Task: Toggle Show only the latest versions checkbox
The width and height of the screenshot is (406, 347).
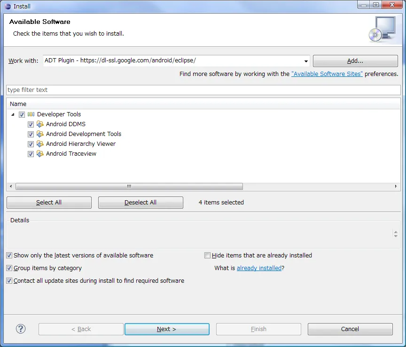Action: (x=9, y=256)
